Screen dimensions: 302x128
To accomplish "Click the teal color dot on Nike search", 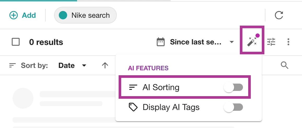I will pyautogui.click(x=63, y=15).
